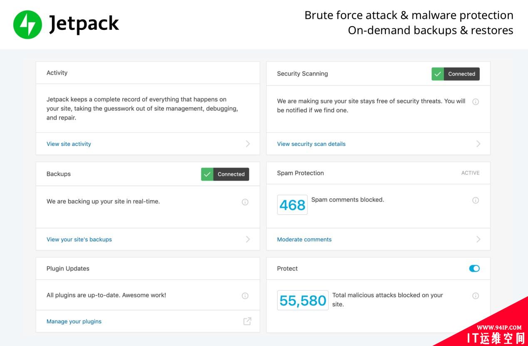Click the Security Scanning Connected badge
528x346 pixels.
456,74
